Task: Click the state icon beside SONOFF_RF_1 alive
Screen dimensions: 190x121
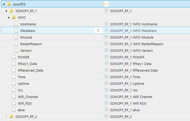Action: 106,110
